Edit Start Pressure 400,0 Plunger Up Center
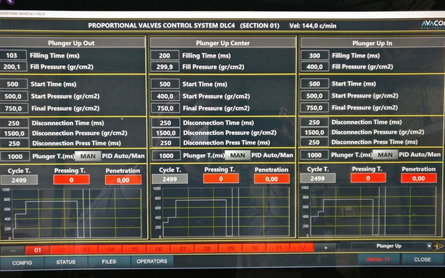The image size is (445, 278). pyautogui.click(x=165, y=96)
